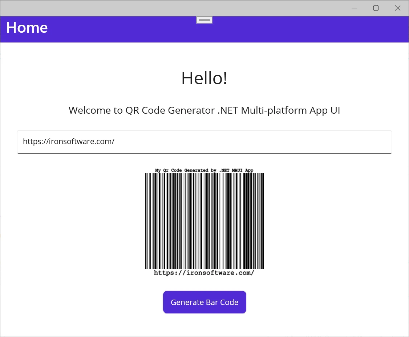Click the debug toolbar handle at top center
Image resolution: width=409 pixels, height=337 pixels.
pos(204,20)
